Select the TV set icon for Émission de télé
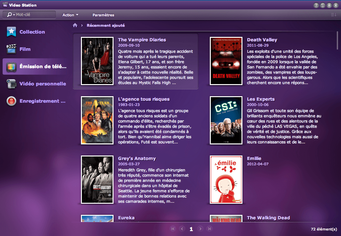 11,66
